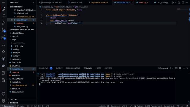Split the terminal panel
This screenshot has height=107, width=190.
tap(176, 68)
